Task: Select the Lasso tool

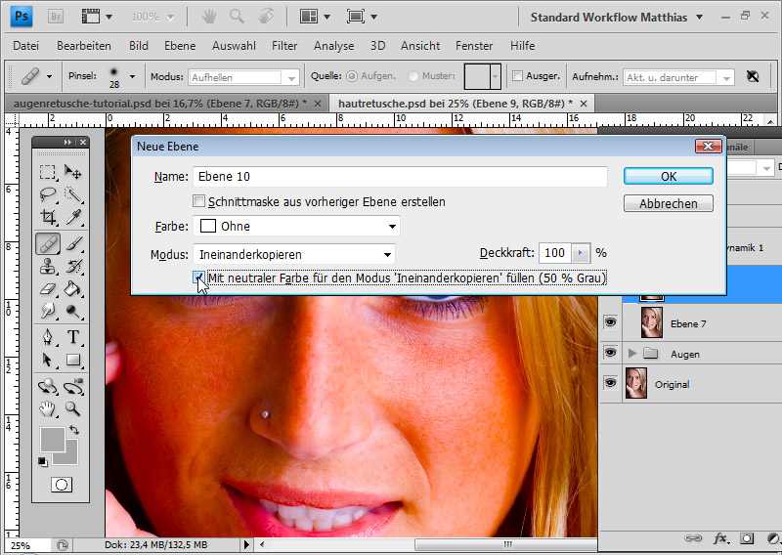Action: [47, 194]
